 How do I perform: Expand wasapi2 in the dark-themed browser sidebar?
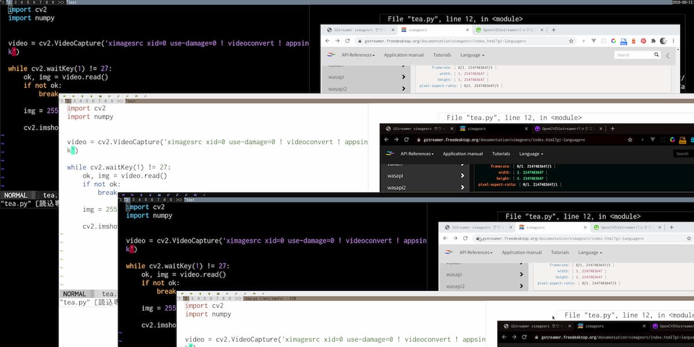(x=462, y=187)
